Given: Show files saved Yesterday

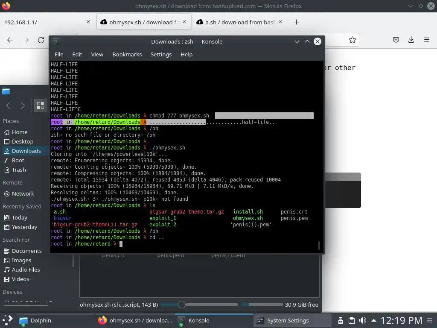Looking at the screenshot, I should click(x=25, y=227).
